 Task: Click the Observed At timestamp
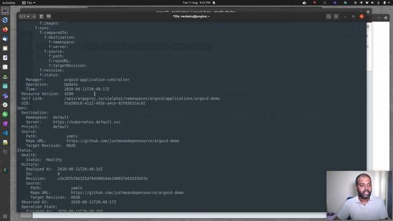coord(93,202)
